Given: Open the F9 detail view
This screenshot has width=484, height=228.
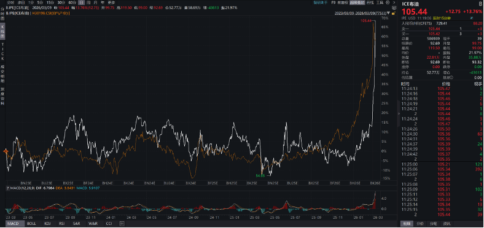Looking at the screenshot, I should coord(334,2).
